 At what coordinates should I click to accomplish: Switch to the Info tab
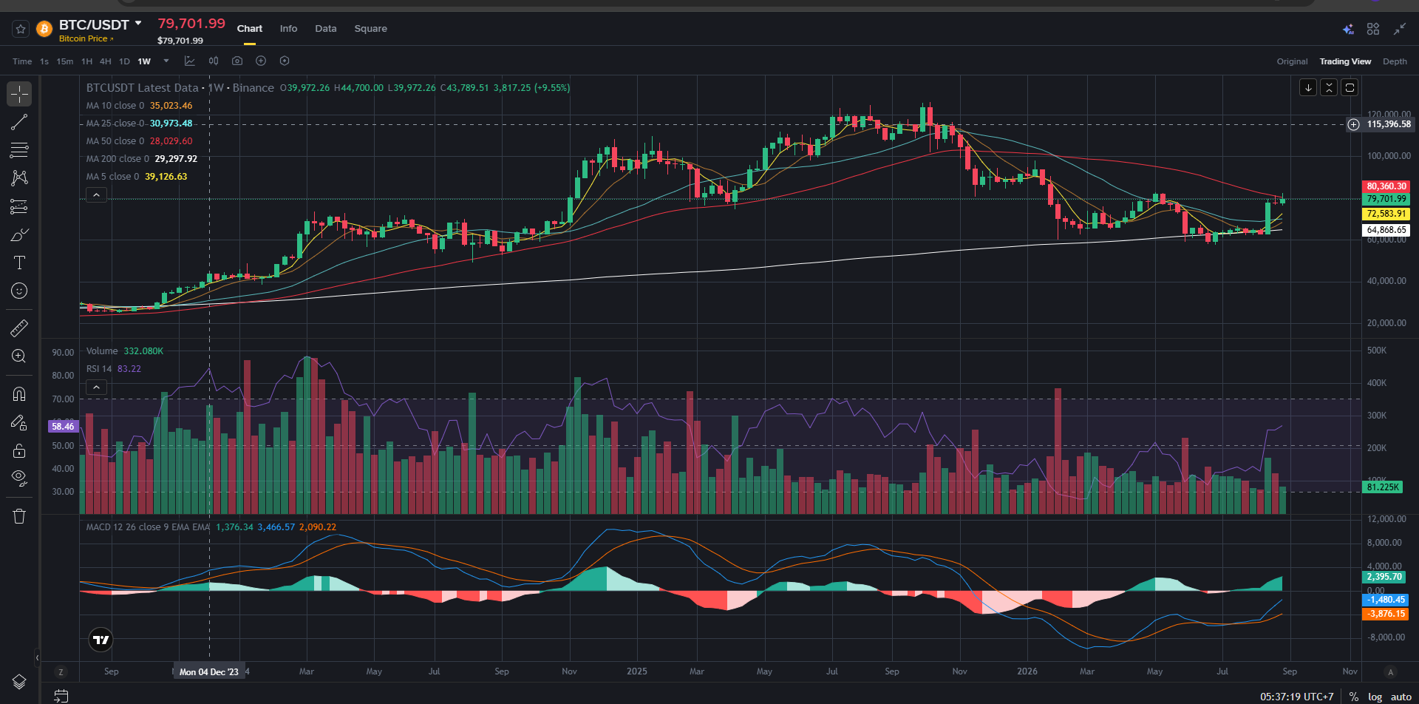tap(288, 29)
